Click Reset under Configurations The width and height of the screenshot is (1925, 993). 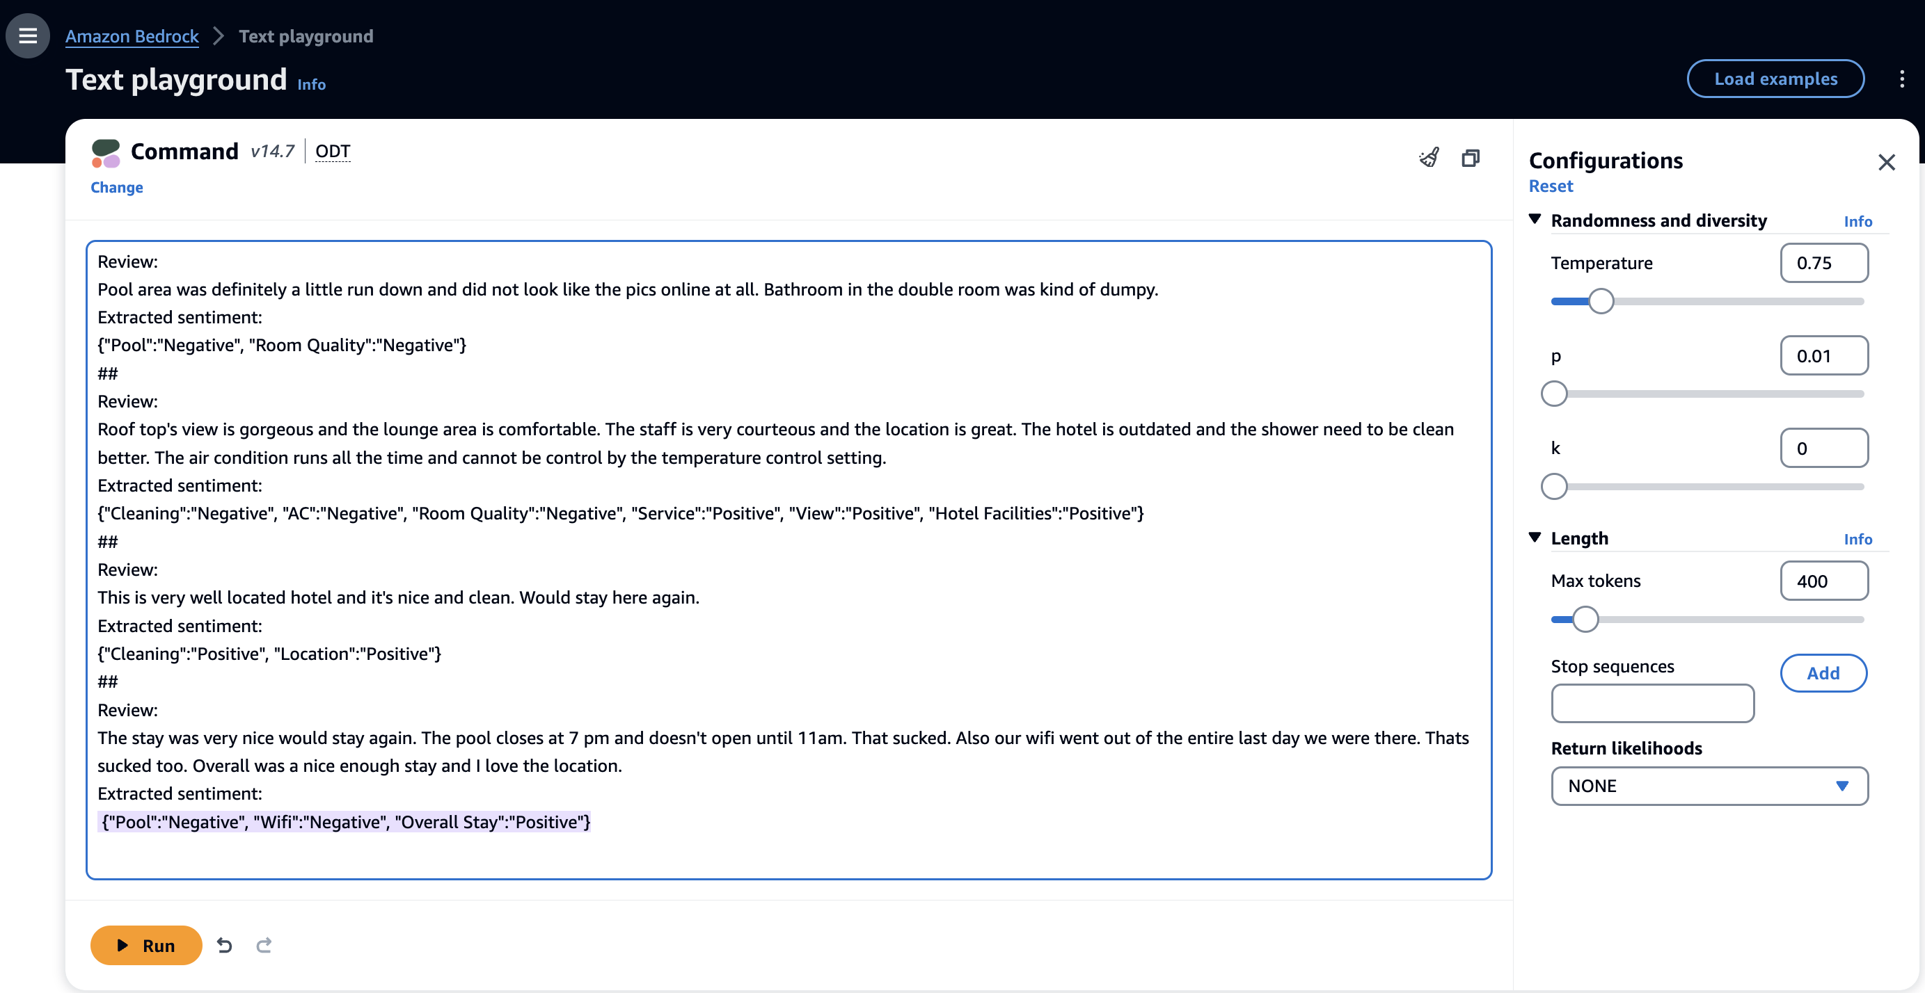[1550, 186]
